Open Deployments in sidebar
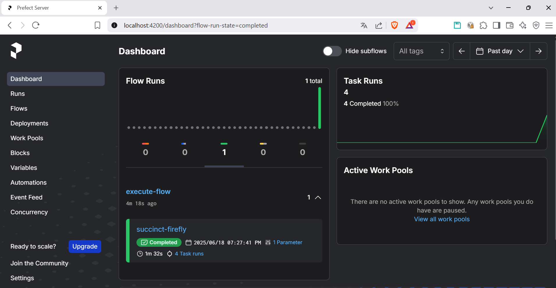Screen dimensions: 556x288 (x=56, y=123)
